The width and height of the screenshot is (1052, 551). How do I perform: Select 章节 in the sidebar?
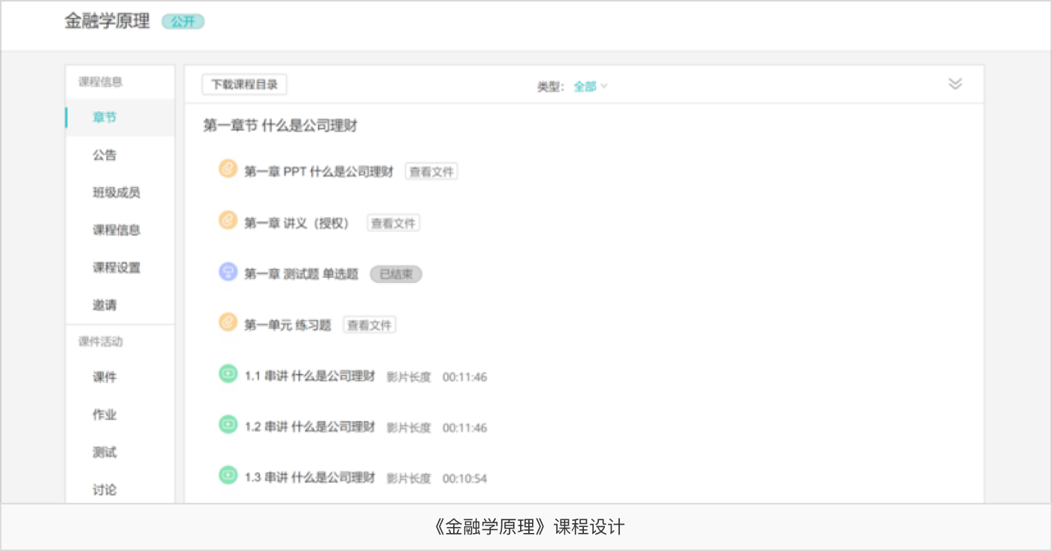[x=104, y=118]
